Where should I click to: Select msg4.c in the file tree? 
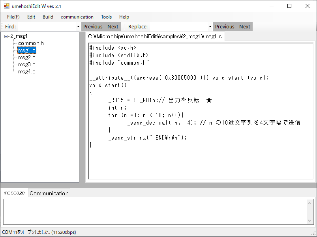pos(27,72)
